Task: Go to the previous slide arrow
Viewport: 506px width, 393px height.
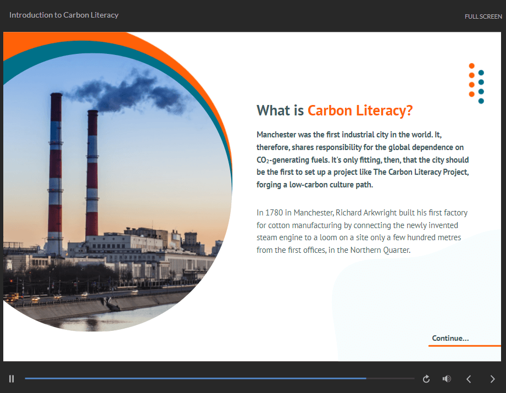Action: click(469, 379)
